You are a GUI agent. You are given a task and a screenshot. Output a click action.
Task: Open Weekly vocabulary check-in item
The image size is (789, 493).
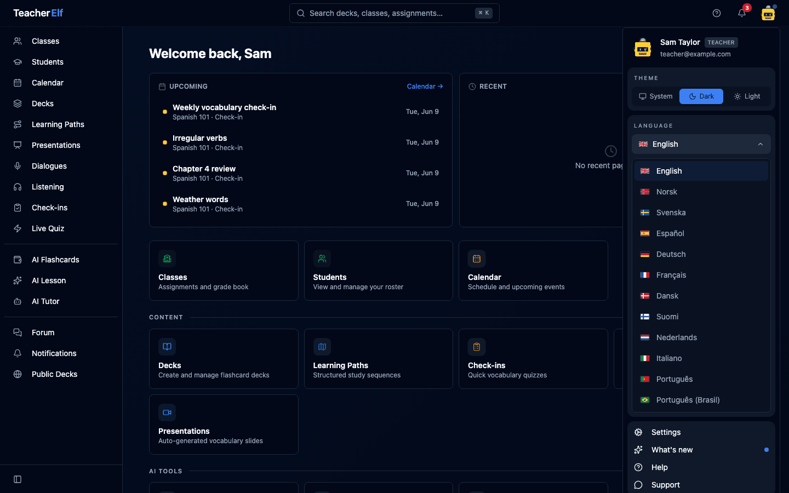(301, 112)
